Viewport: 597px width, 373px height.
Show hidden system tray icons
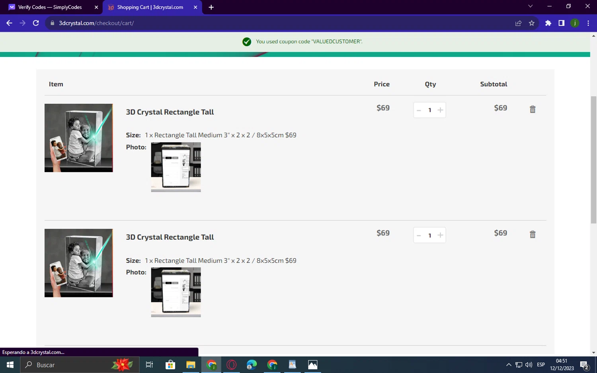509,365
